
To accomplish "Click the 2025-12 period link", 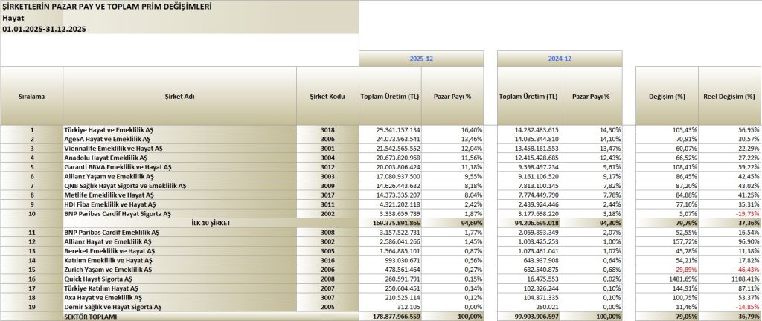I will click(421, 57).
